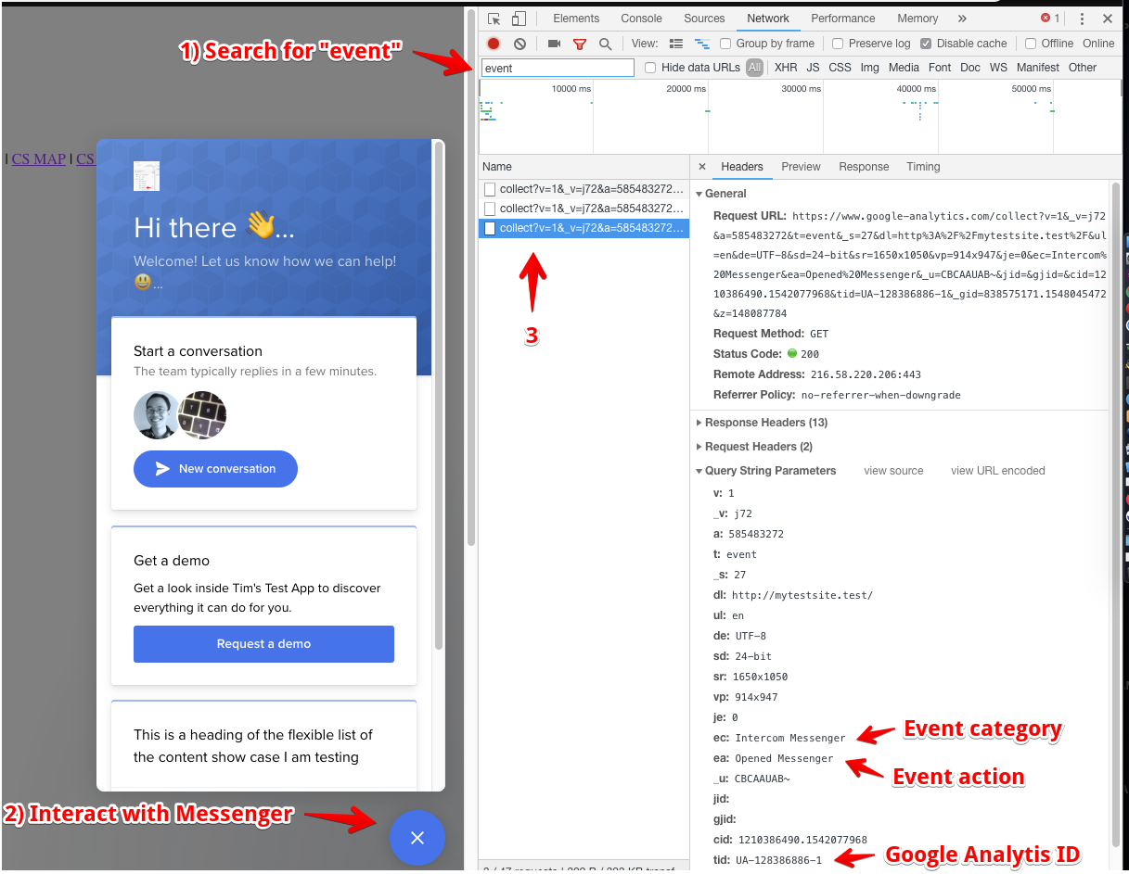1129x874 pixels.
Task: Open the DevTools three-dot menu
Action: click(x=1082, y=19)
